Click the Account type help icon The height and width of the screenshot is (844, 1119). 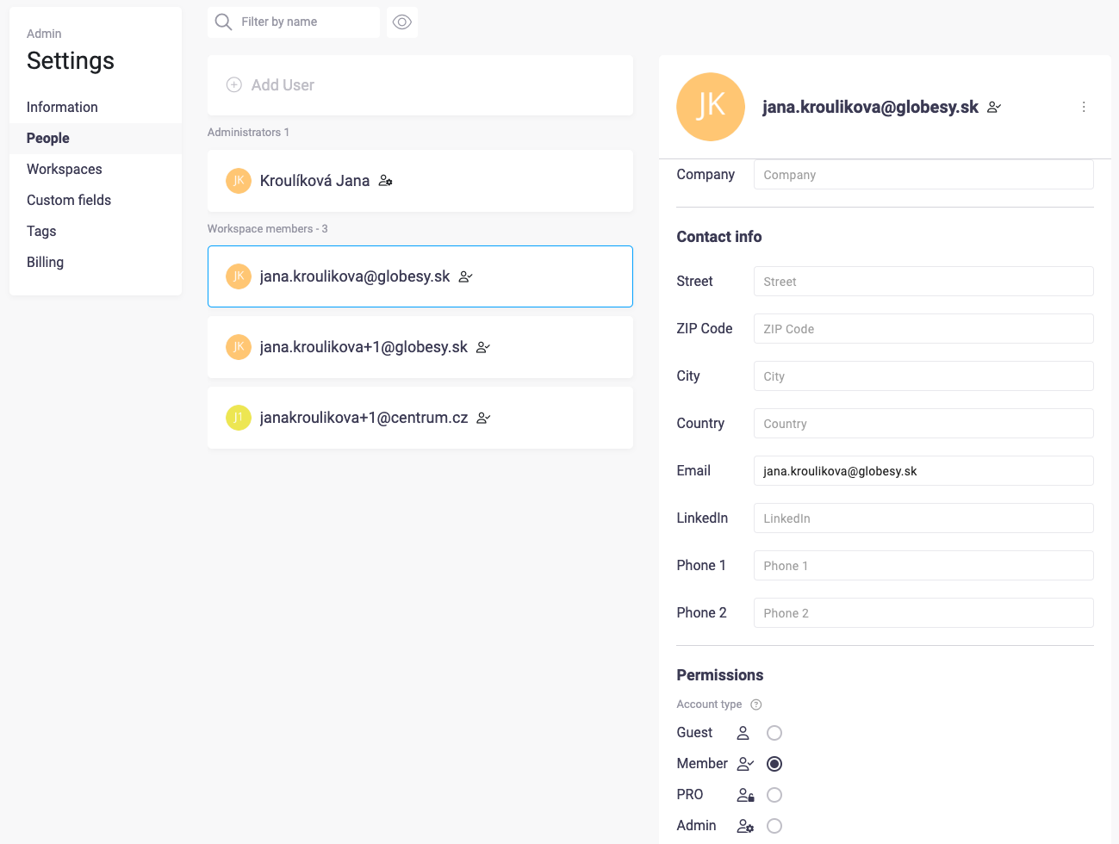pos(755,704)
